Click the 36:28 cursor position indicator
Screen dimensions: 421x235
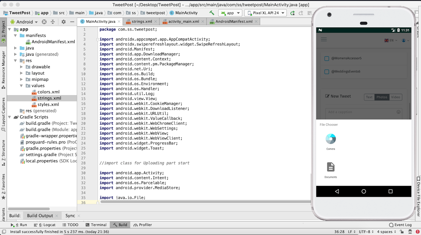click(339, 232)
